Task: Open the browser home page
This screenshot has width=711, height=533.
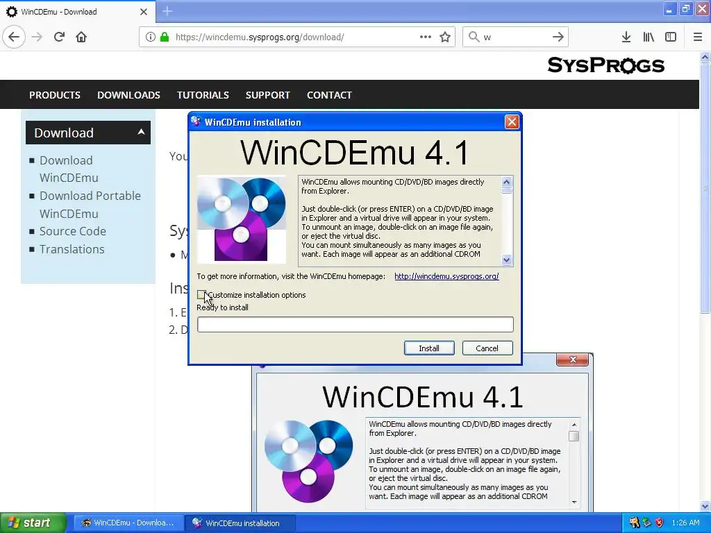Action: (81, 37)
